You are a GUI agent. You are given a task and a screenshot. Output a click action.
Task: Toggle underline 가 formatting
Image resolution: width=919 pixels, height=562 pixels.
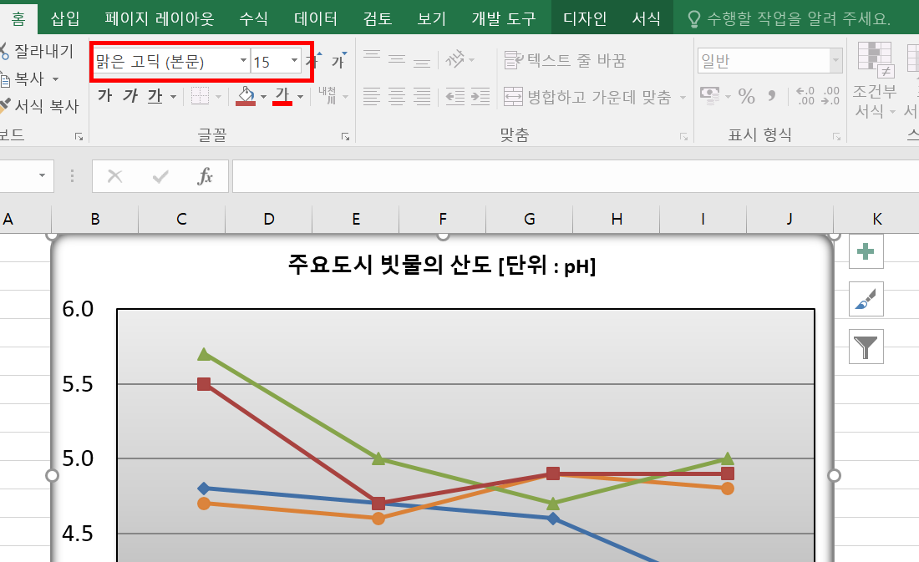[155, 96]
